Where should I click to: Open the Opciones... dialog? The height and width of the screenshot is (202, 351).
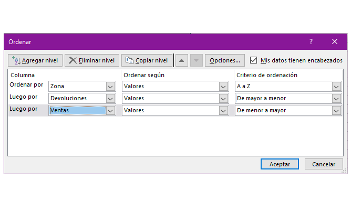pos(225,60)
